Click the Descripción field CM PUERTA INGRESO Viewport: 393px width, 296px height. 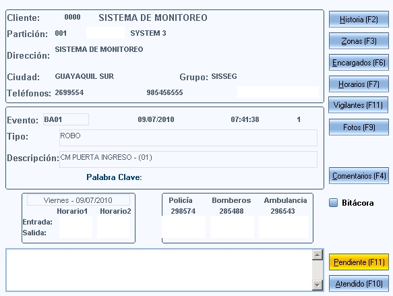click(188, 159)
